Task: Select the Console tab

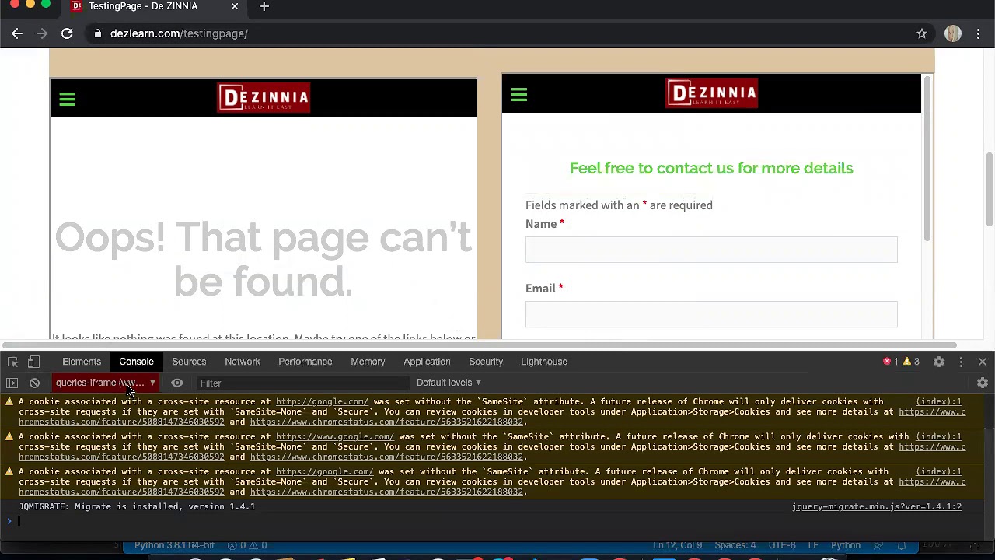Action: coord(136,362)
